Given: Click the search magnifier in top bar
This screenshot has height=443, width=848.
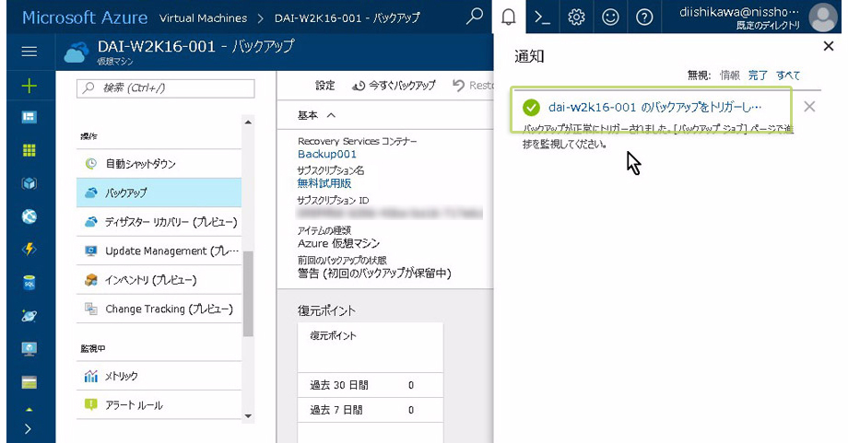Looking at the screenshot, I should click(474, 17).
